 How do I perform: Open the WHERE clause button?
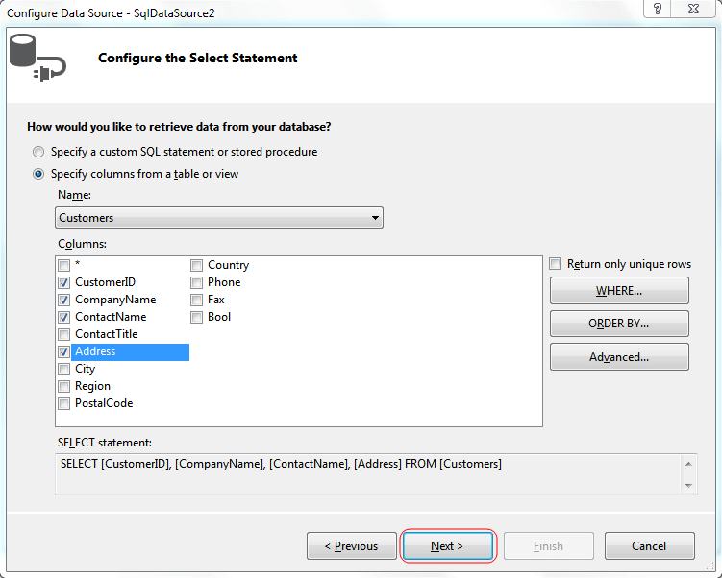[619, 290]
